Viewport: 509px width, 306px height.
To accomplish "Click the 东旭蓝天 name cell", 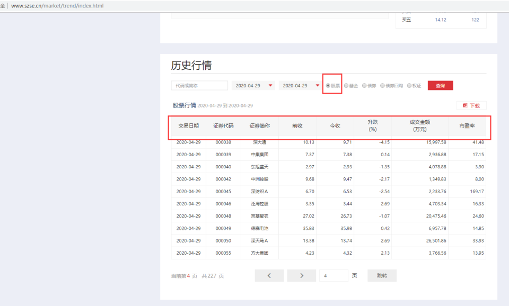I will click(x=260, y=167).
